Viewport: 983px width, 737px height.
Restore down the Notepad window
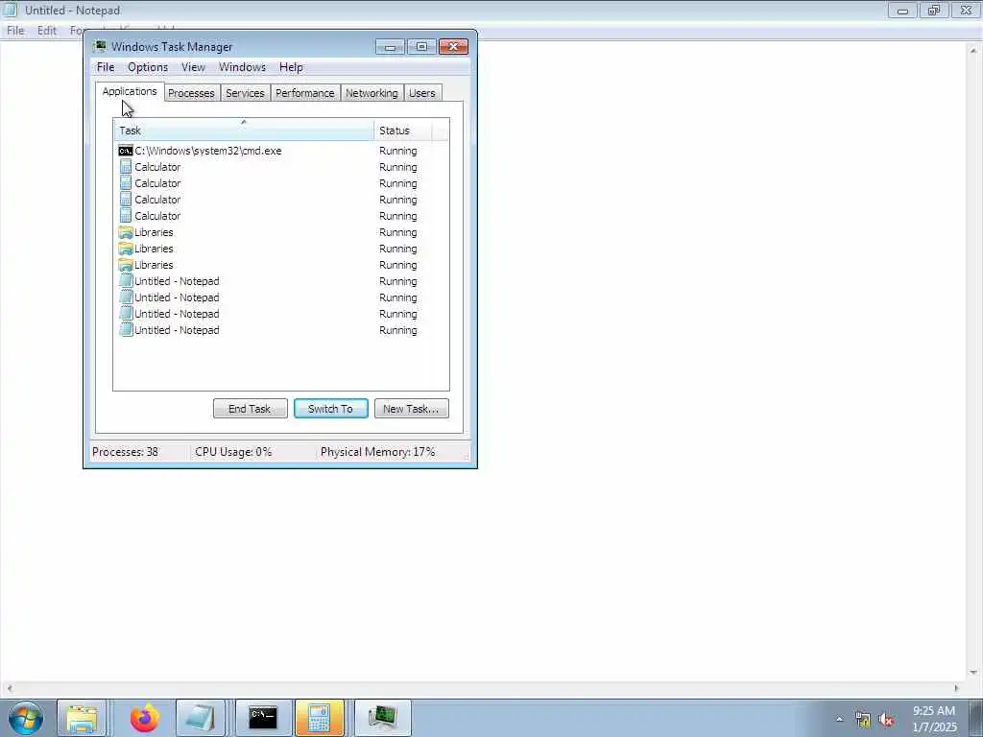(x=934, y=10)
